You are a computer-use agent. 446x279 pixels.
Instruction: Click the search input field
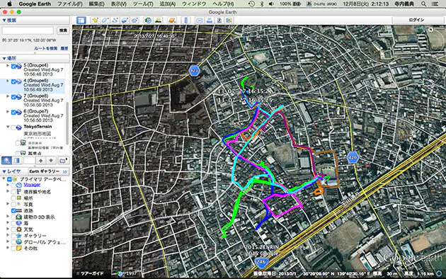tap(28, 30)
